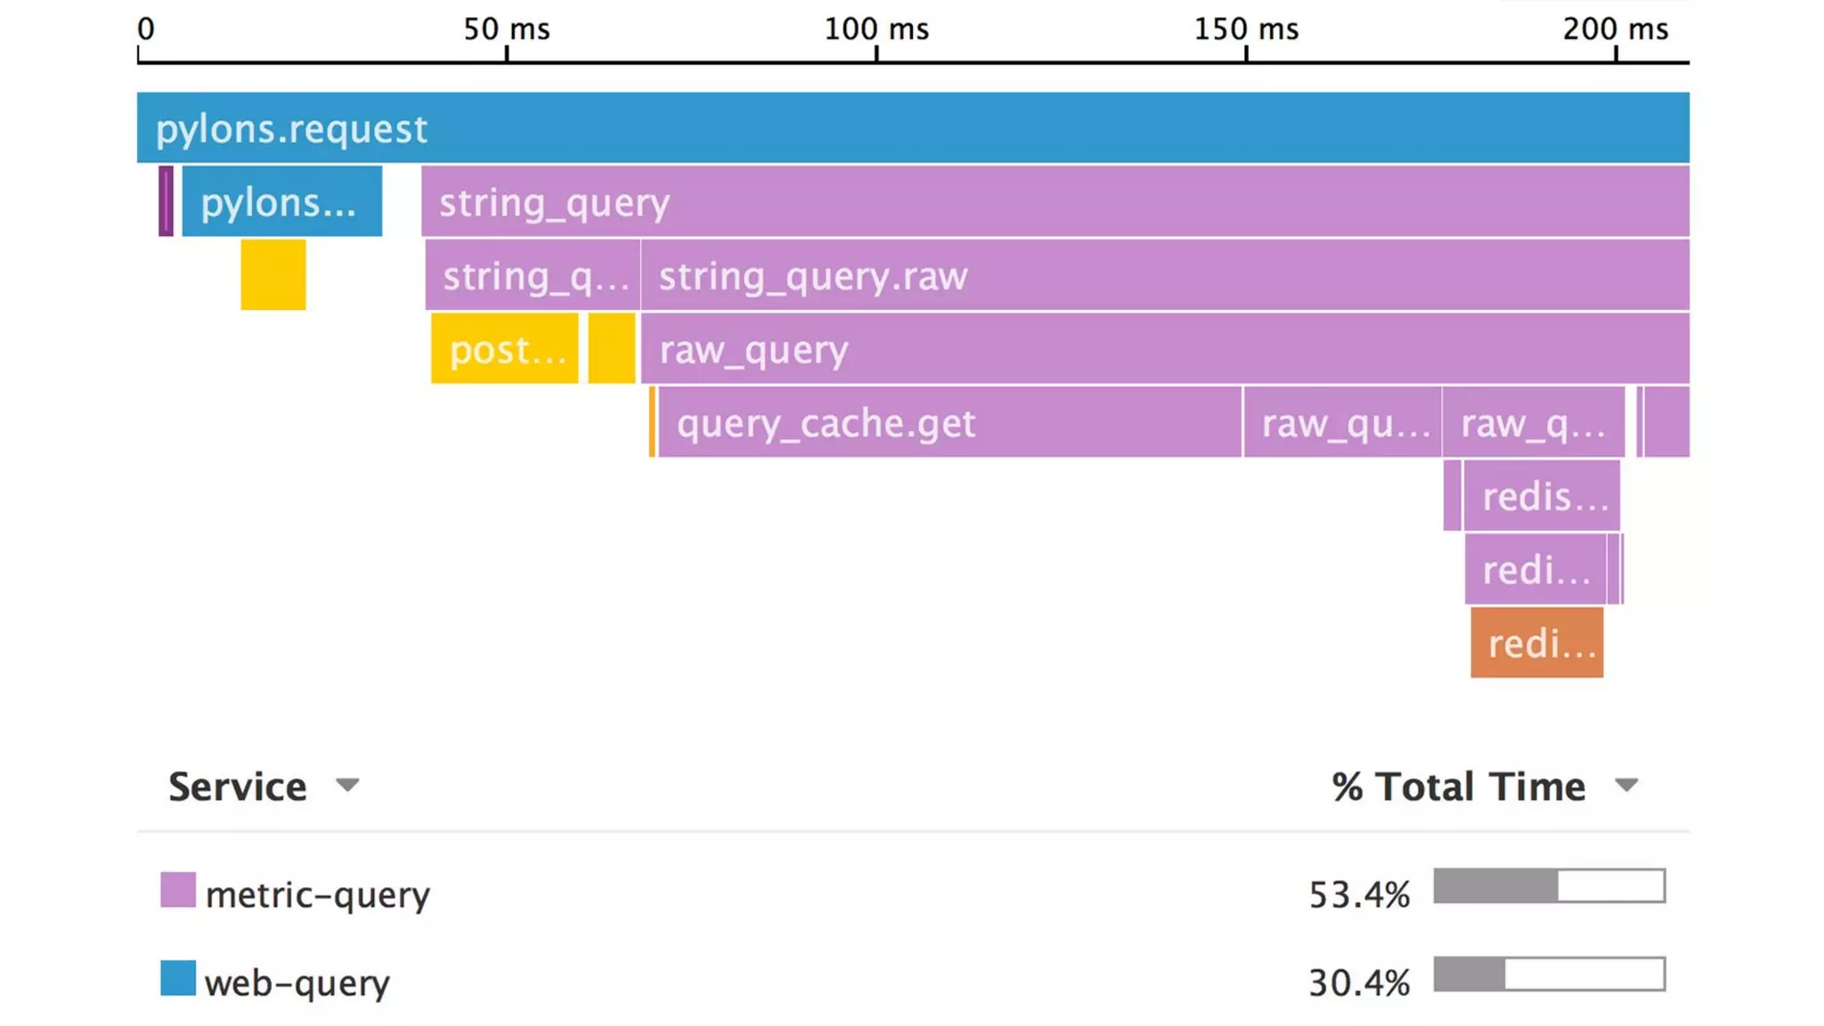This screenshot has height=1026, width=1824.
Task: Click the % Total Time column header
Action: [1459, 786]
